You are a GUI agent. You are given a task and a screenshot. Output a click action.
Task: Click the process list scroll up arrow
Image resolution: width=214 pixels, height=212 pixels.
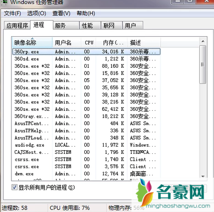(203, 41)
